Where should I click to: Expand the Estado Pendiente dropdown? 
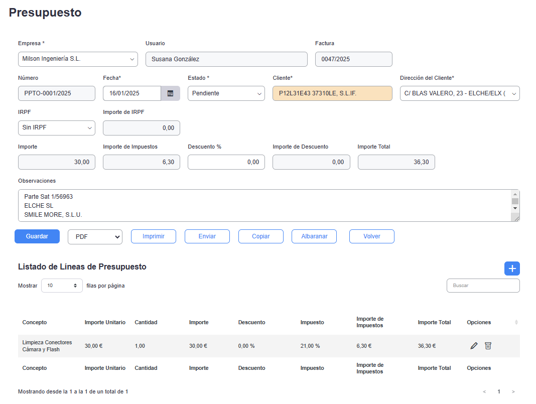(x=226, y=93)
